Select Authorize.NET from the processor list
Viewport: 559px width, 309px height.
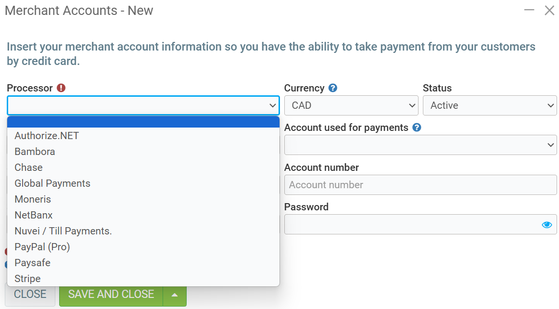47,136
